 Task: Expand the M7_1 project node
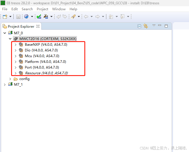pyautogui.click(x=5, y=85)
